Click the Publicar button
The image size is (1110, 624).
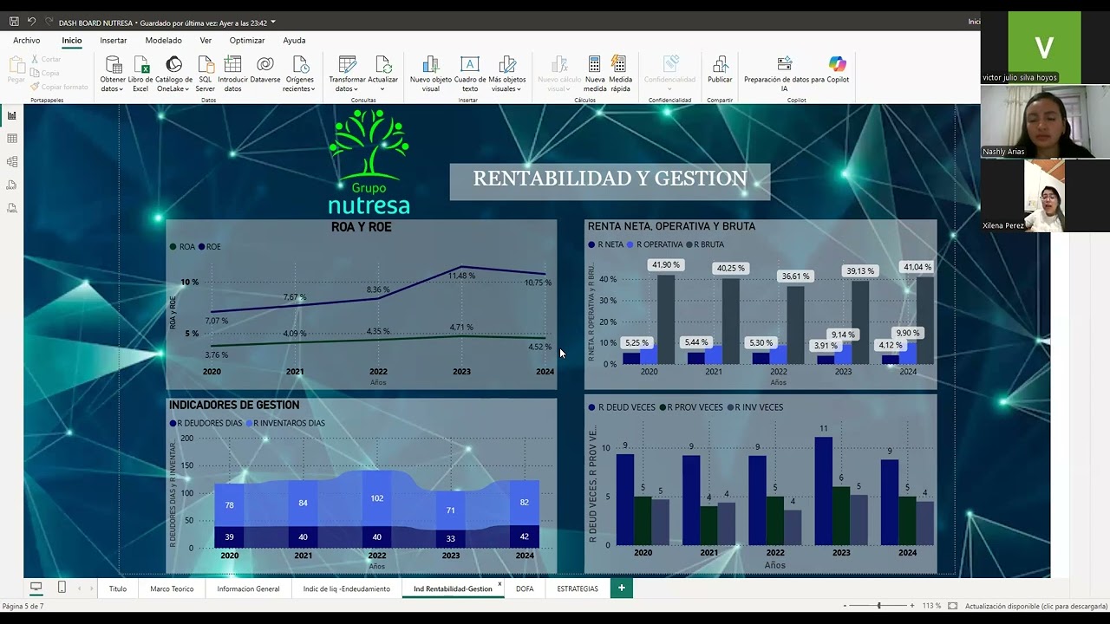(x=720, y=71)
